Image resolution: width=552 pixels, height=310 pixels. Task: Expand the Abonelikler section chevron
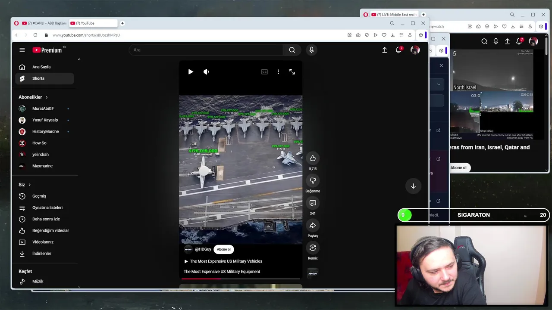[x=47, y=97]
